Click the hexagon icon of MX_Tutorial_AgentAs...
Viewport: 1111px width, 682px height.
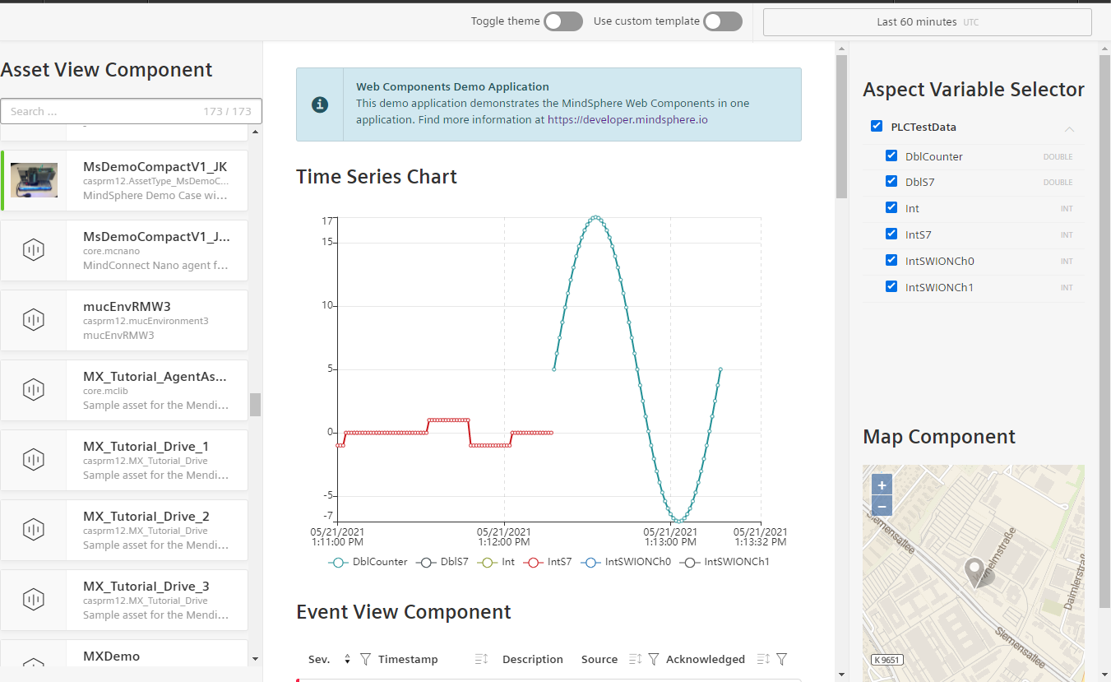click(34, 389)
